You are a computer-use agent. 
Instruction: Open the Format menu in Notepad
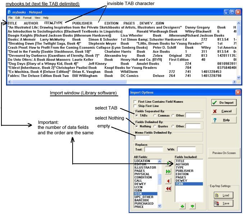pyautogui.click(x=27, y=18)
